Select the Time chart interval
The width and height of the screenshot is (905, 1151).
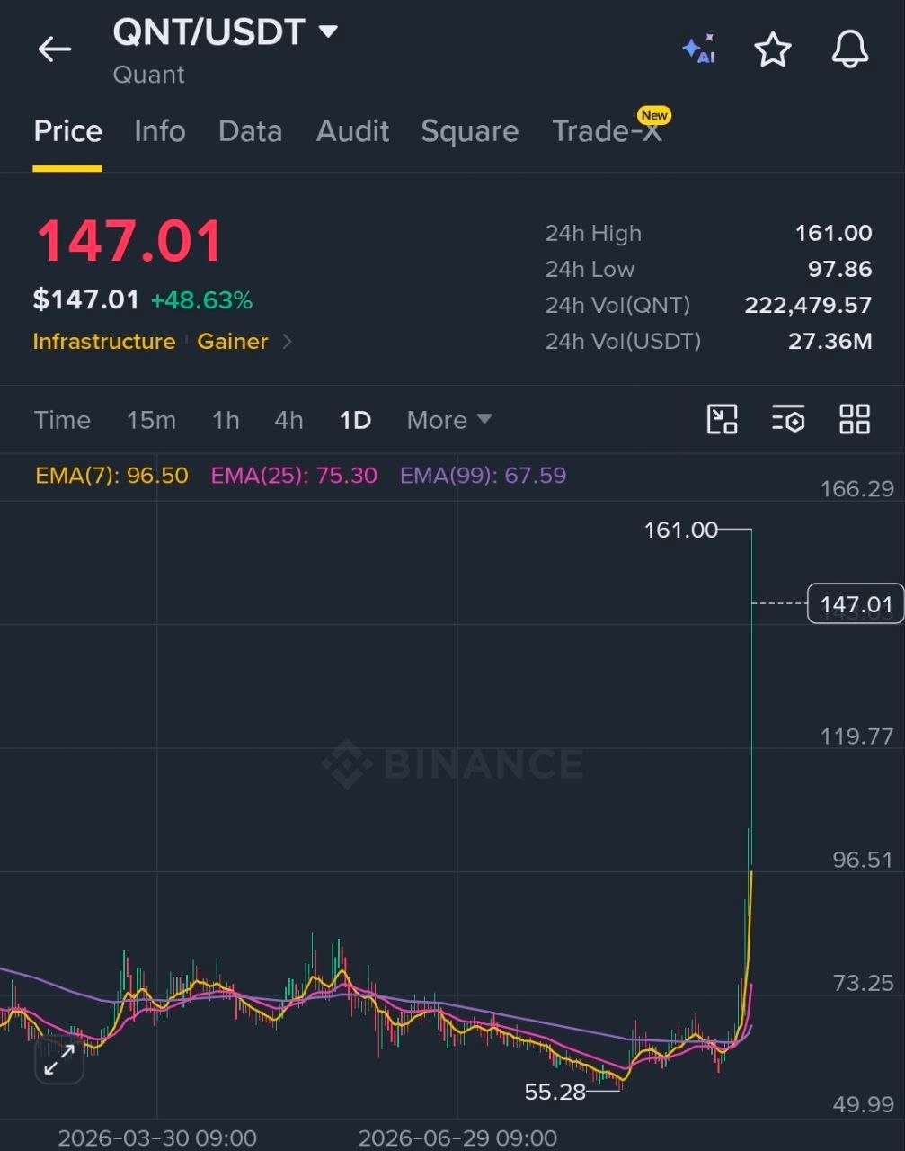pyautogui.click(x=62, y=420)
